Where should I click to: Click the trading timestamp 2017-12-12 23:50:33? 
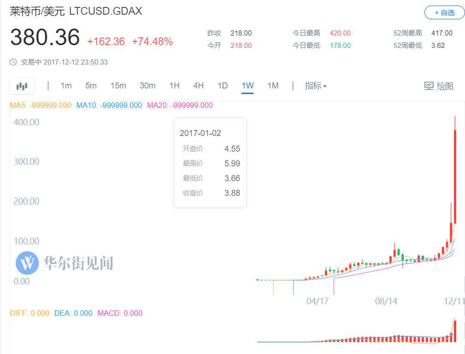76,62
